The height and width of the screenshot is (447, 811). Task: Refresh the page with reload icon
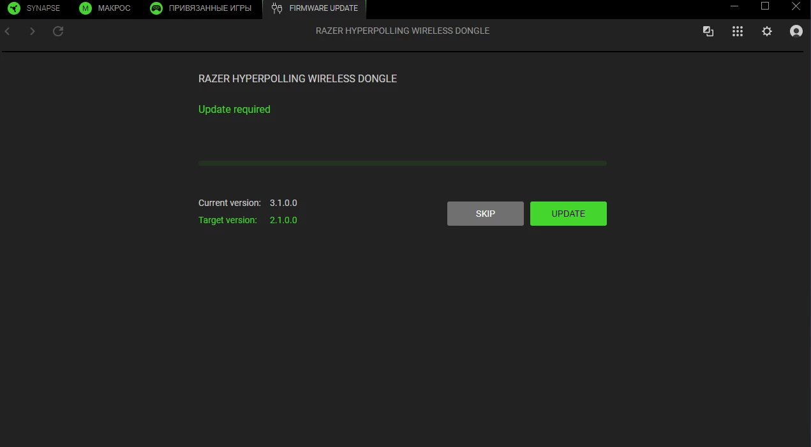(58, 31)
